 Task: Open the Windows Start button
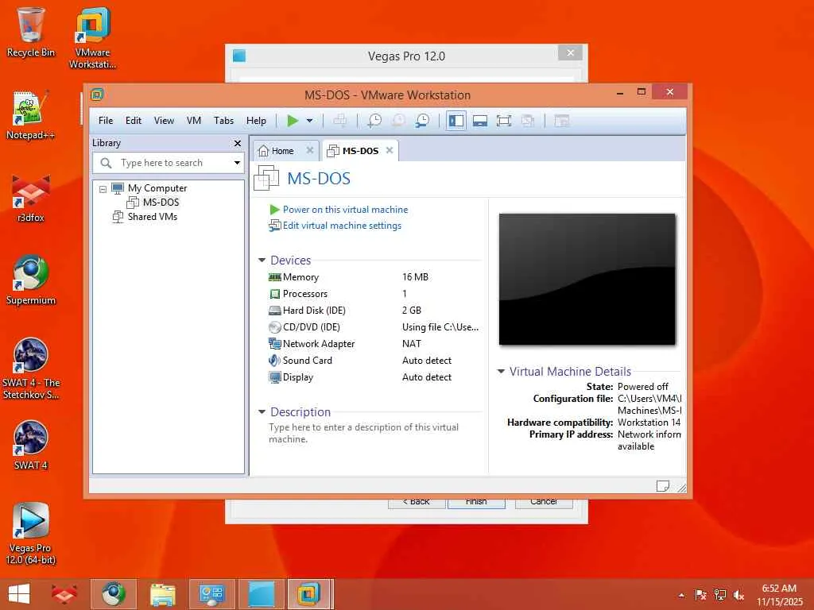(19, 594)
